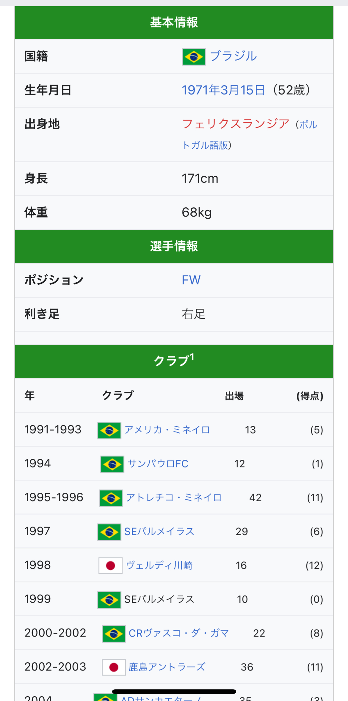Open the FW position link
The image size is (348, 701).
[x=191, y=280]
